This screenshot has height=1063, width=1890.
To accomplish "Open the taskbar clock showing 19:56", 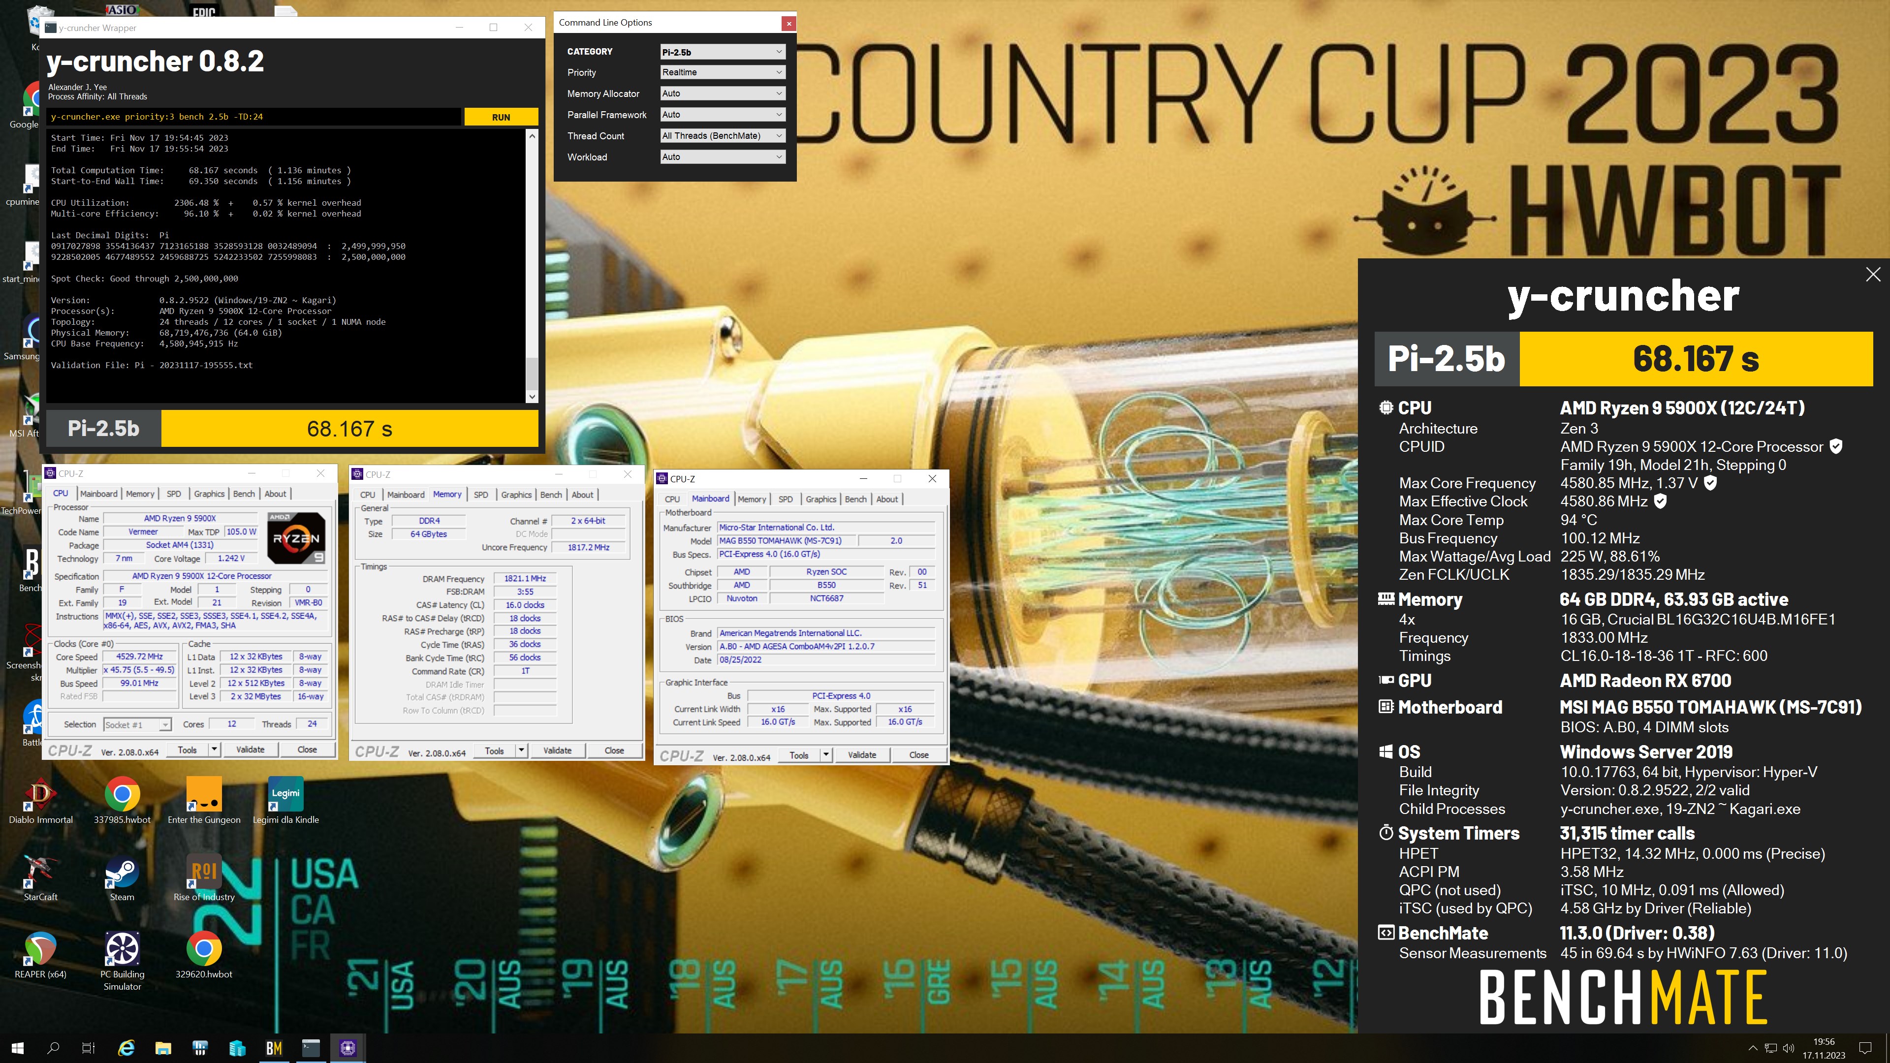I will 1824,1048.
